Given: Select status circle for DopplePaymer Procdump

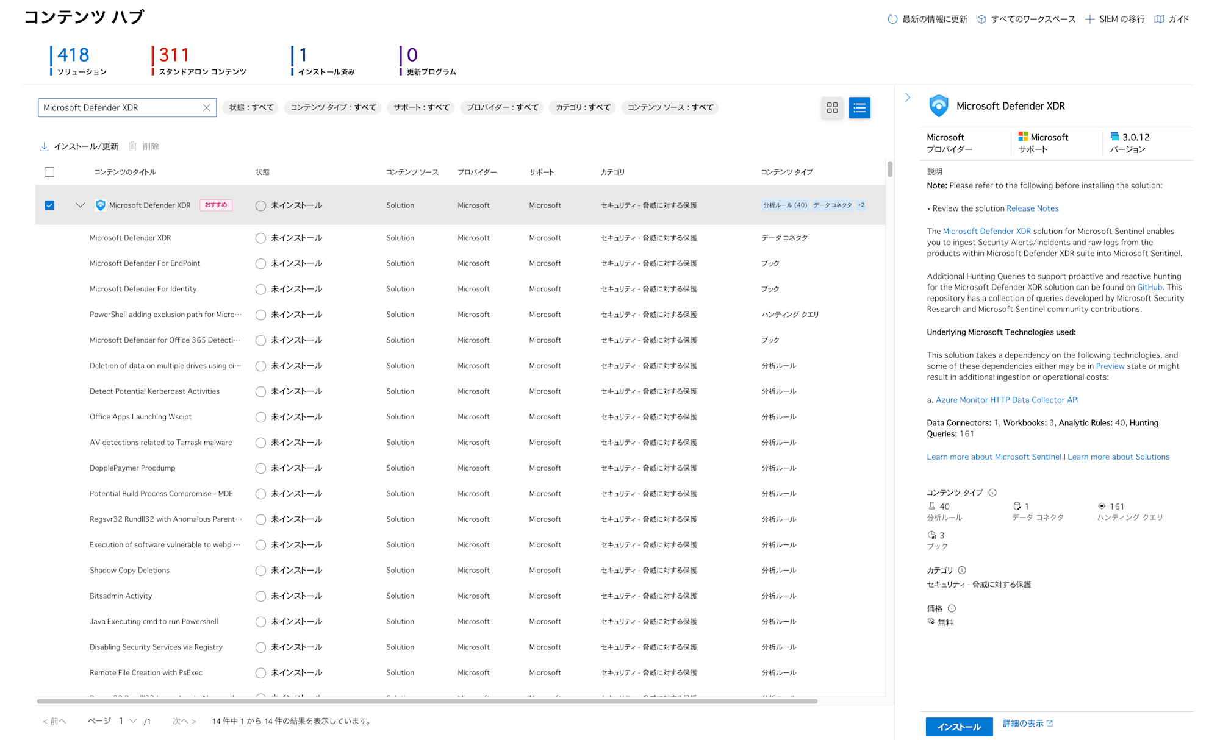Looking at the screenshot, I should (x=260, y=469).
